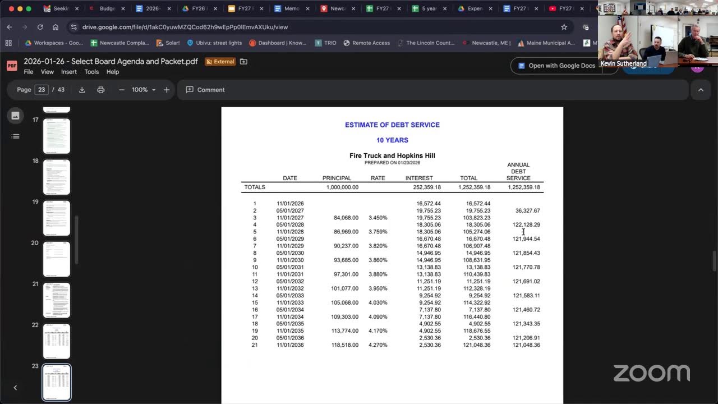Click the URL address bar
718x404 pixels.
(x=320, y=27)
